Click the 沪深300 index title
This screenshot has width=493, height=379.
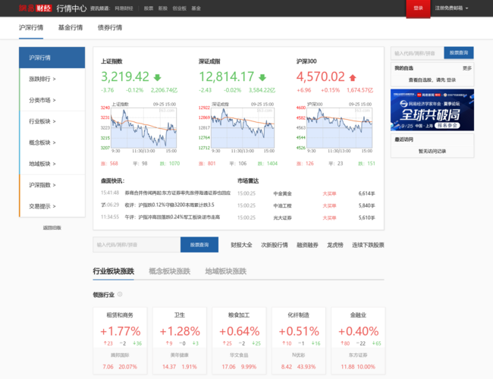(306, 61)
